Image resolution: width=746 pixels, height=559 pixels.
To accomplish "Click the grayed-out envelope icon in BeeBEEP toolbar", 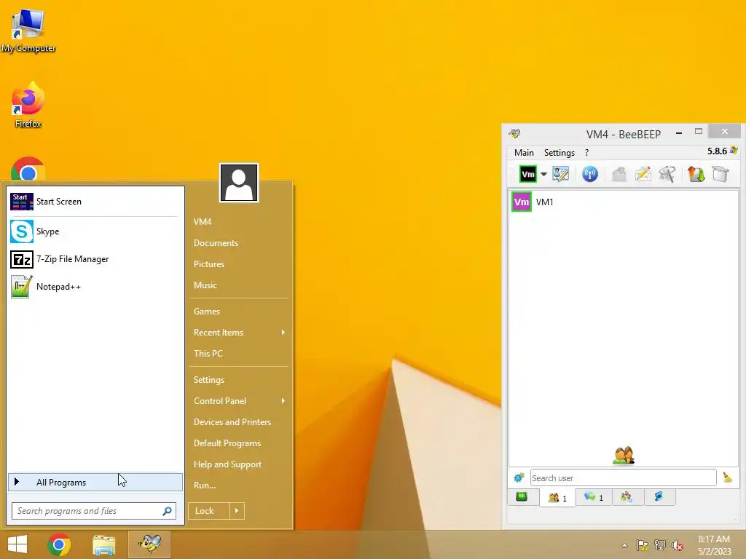I will click(619, 174).
